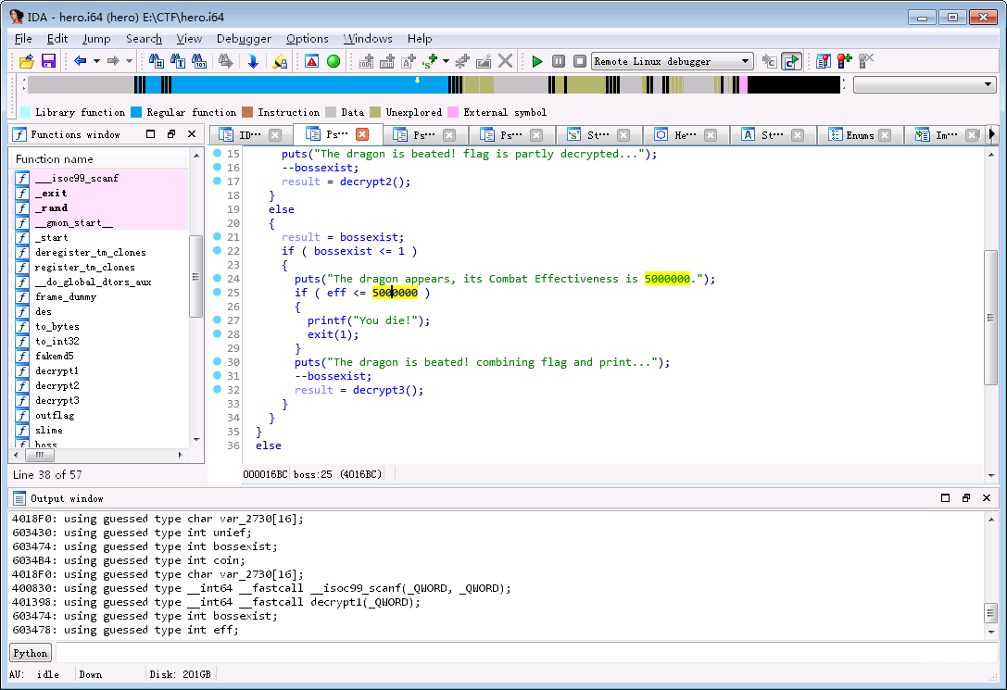The height and width of the screenshot is (690, 1007).
Task: Toggle breakpoint dot on line 25
Action: (217, 292)
